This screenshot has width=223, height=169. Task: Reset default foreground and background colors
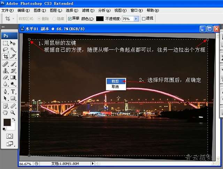click(x=4, y=129)
